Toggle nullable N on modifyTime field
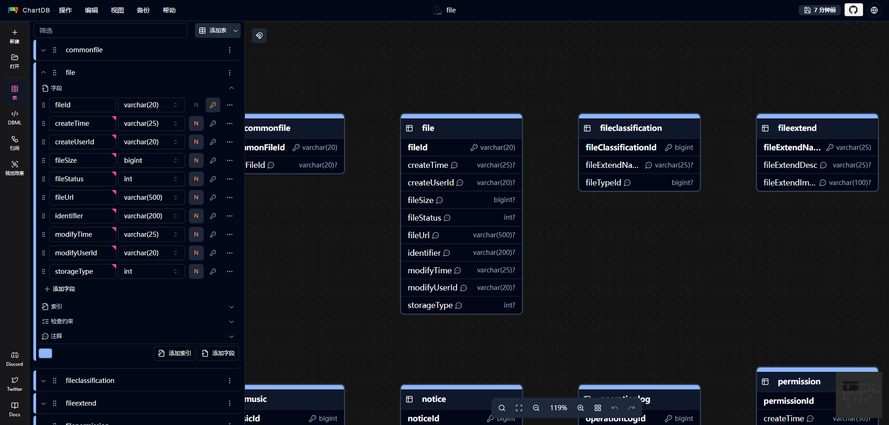This screenshot has height=425, width=889. coord(196,234)
